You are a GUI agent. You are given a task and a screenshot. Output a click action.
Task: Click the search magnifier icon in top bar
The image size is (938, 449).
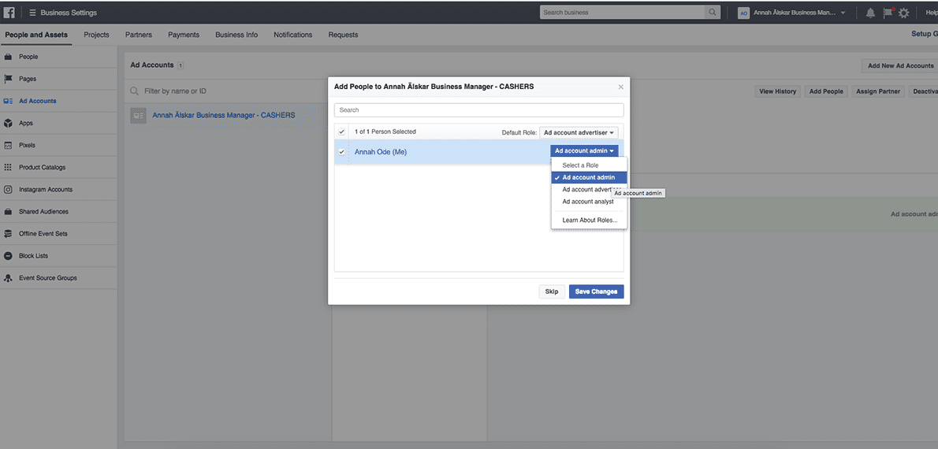pyautogui.click(x=713, y=13)
